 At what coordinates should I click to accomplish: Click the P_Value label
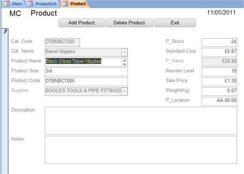pyautogui.click(x=174, y=61)
